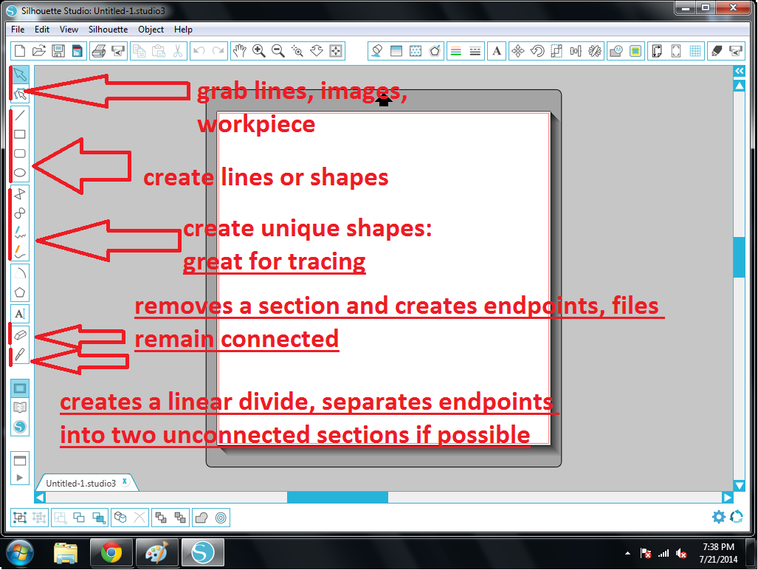The width and height of the screenshot is (758, 570).
Task: Collapse the right panel with double chevron
Action: click(740, 71)
